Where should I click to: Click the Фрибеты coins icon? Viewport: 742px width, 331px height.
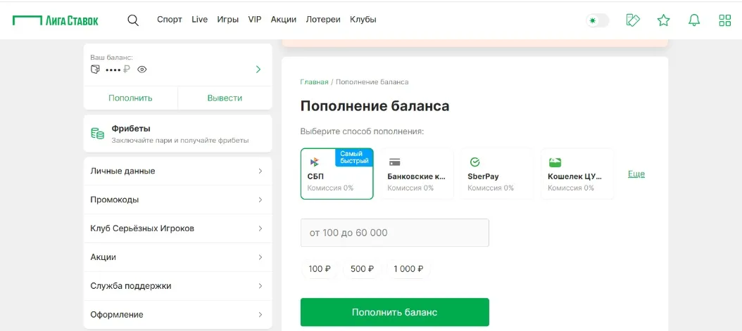click(x=97, y=134)
